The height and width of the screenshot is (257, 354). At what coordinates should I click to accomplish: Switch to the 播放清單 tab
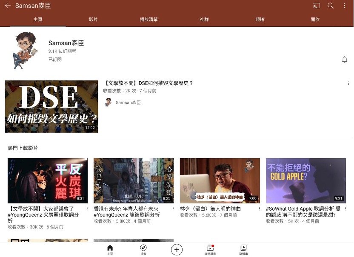coord(148,20)
